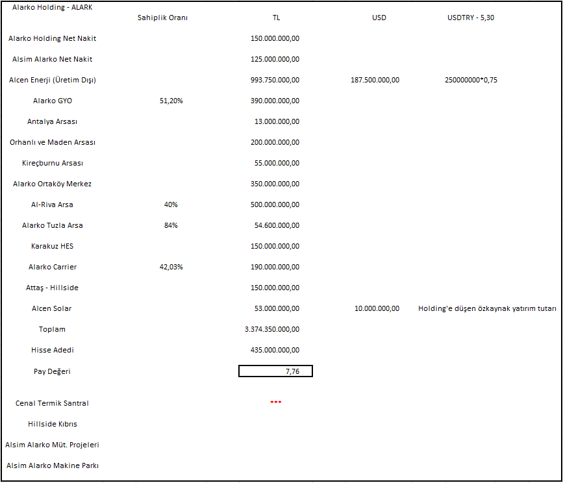Click the 993.750.000,00 TL value

point(275,80)
